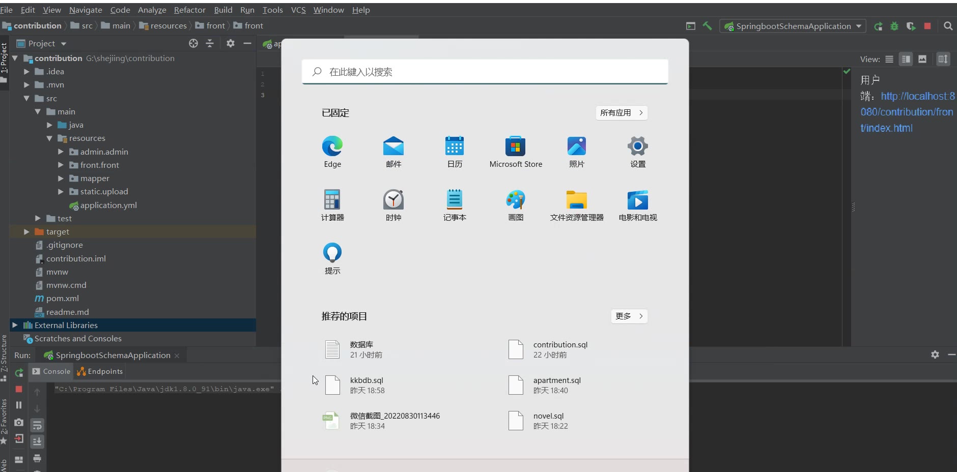Rerun application in Run panel
The image size is (957, 472).
pos(19,373)
